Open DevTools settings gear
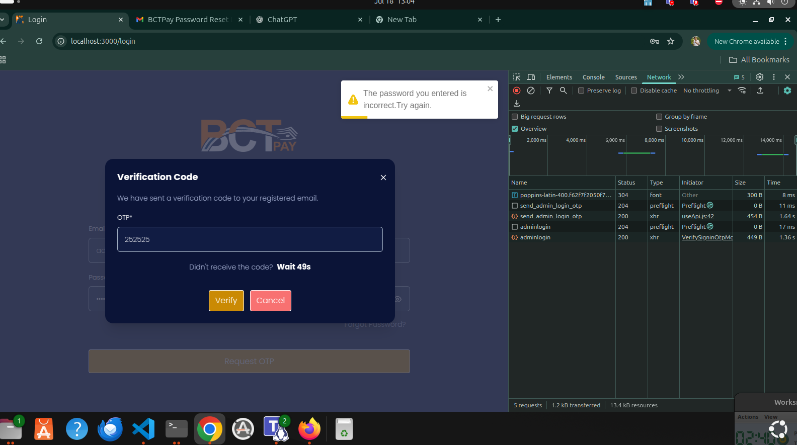This screenshot has width=797, height=445. click(x=760, y=77)
